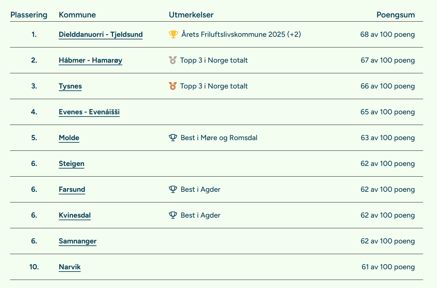Click Årets Friluftslivskommune 2025 (+2) award text

[x=241, y=34]
